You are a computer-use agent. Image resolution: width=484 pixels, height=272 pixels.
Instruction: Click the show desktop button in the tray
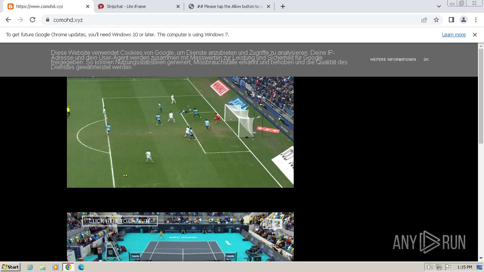pos(479,267)
